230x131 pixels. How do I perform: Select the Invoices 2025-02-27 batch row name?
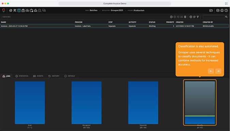click(x=14, y=26)
